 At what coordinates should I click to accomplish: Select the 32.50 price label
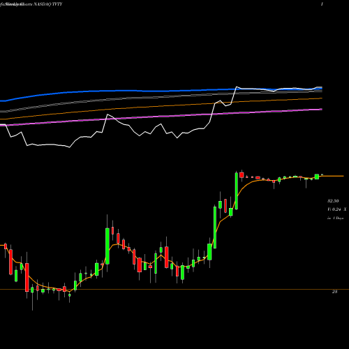(x=333, y=201)
